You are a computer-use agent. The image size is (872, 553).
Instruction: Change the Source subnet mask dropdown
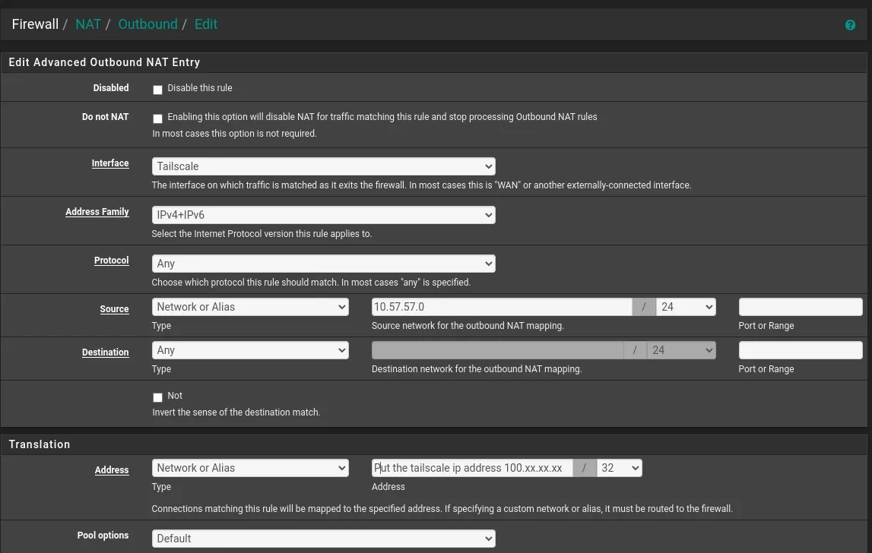coord(685,306)
